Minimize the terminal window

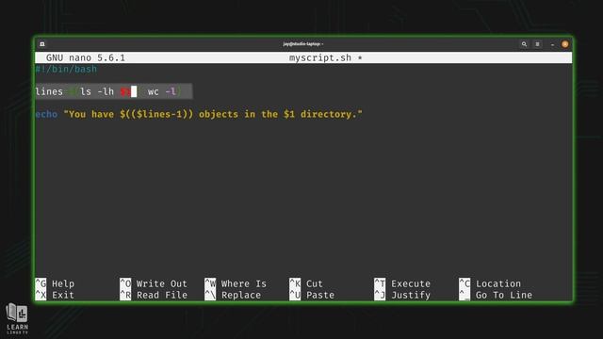coord(552,44)
